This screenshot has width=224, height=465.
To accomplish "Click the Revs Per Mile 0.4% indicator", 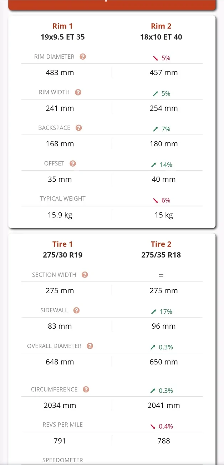I will tap(161, 426).
